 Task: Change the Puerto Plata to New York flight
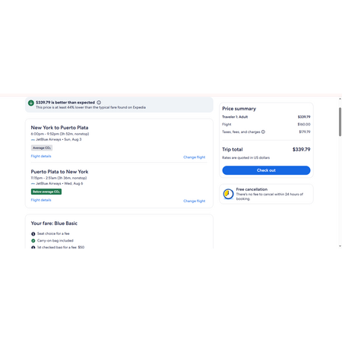[195, 201]
